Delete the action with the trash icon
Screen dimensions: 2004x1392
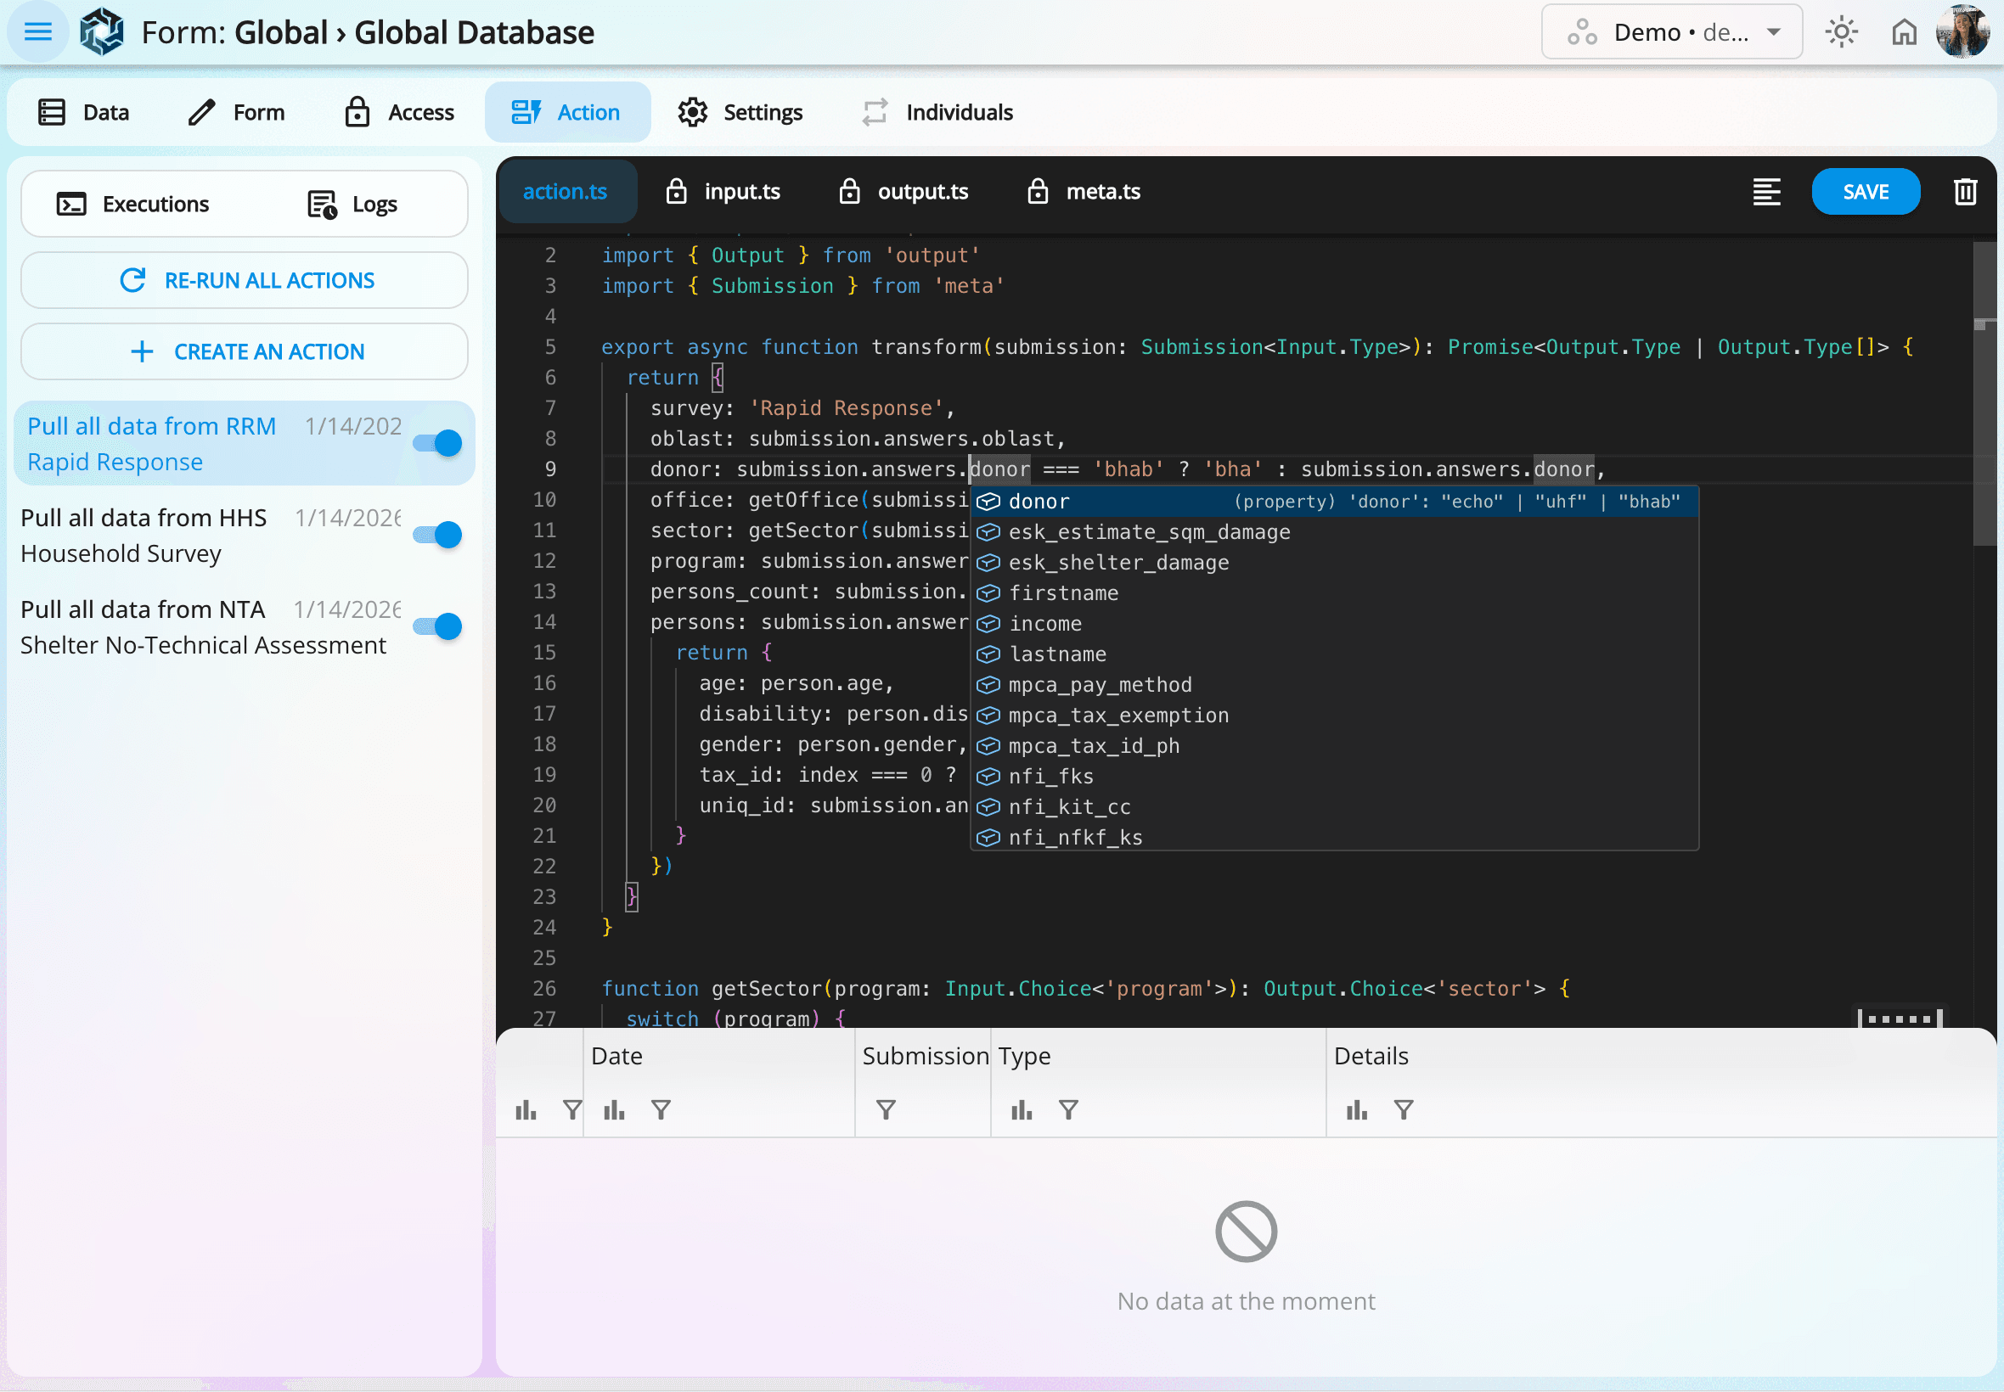click(1965, 192)
